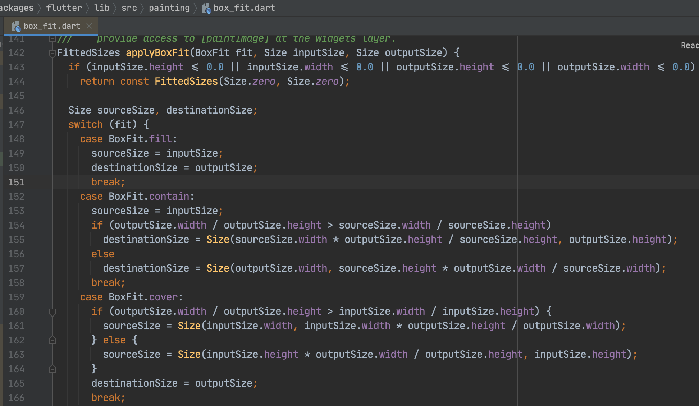
Task: Click applyBoxFit function name
Action: click(157, 53)
